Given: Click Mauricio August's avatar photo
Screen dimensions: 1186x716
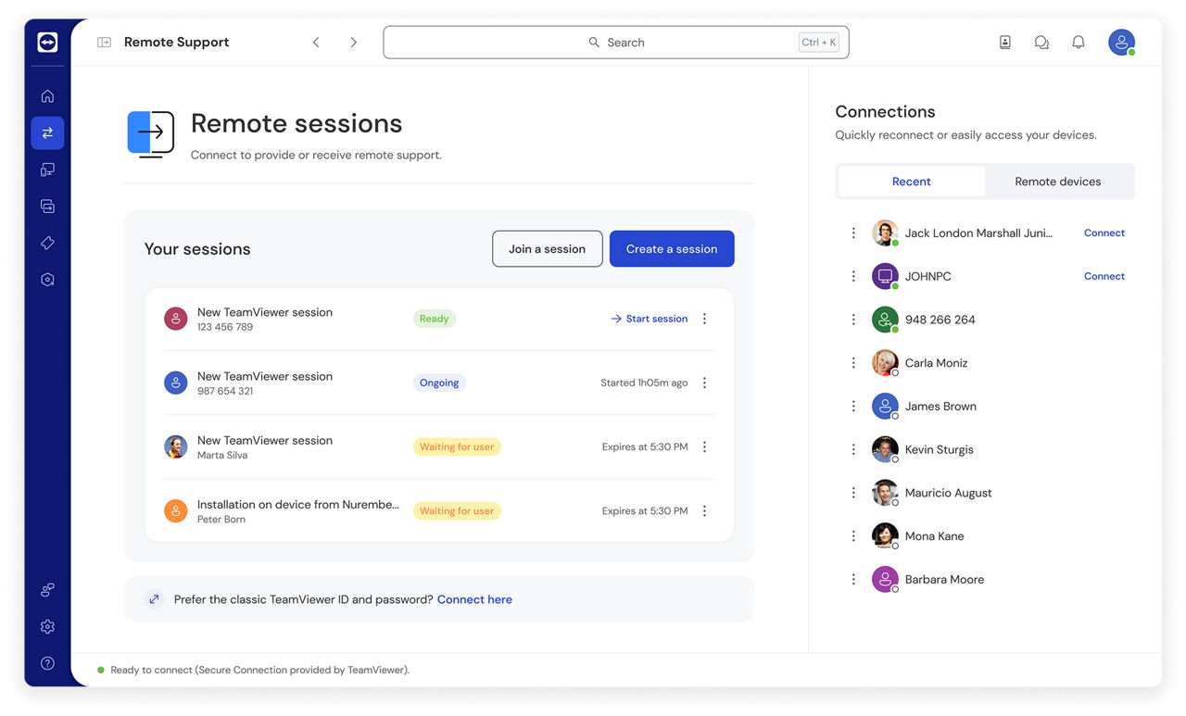Looking at the screenshot, I should click(x=885, y=493).
